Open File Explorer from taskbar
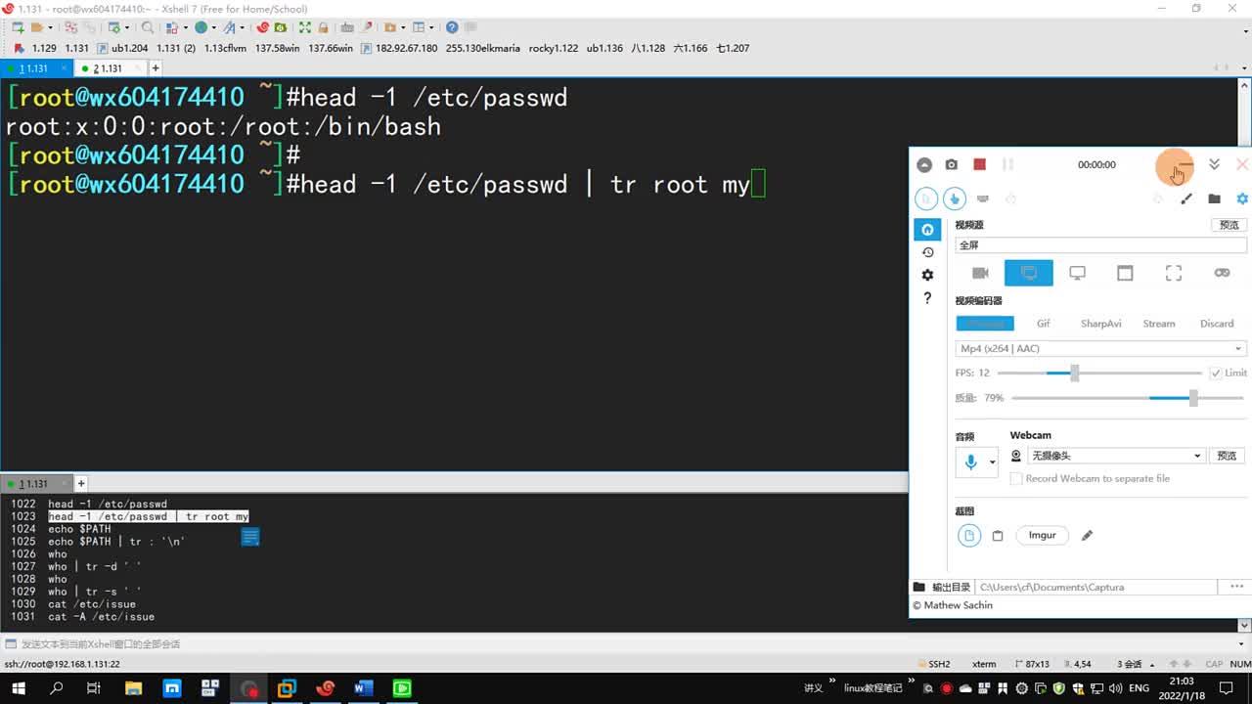 click(x=133, y=688)
